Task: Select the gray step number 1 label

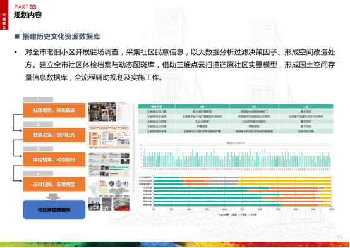Action: 38,99
